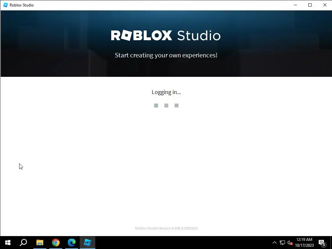Click the muted volume tray icon
The height and width of the screenshot is (249, 332).
290,243
